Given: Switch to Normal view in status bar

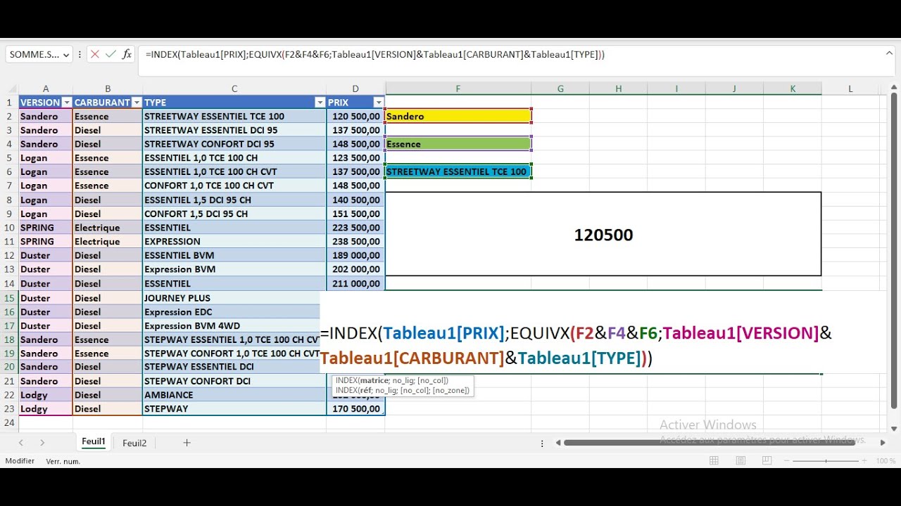Looking at the screenshot, I should click(x=714, y=461).
